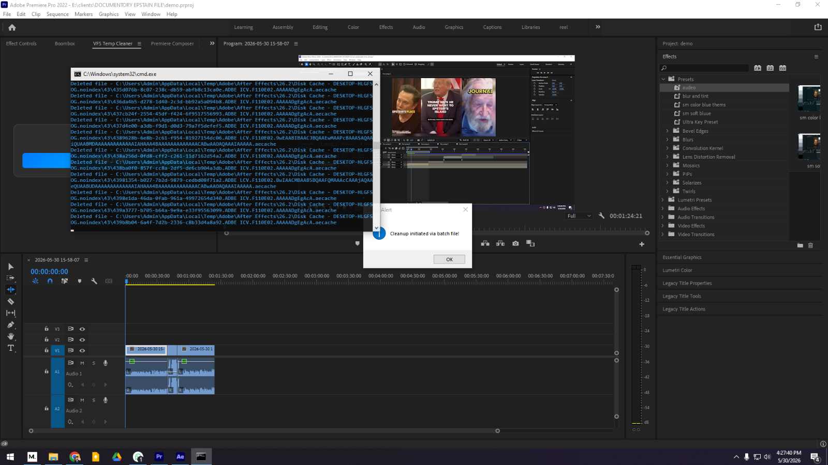Select the 'Ultra Key Preset' item
Viewport: 828px width, 465px height.
pyautogui.click(x=700, y=122)
